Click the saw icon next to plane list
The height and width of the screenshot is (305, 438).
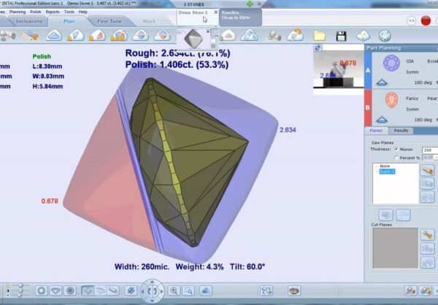[x=428, y=169]
